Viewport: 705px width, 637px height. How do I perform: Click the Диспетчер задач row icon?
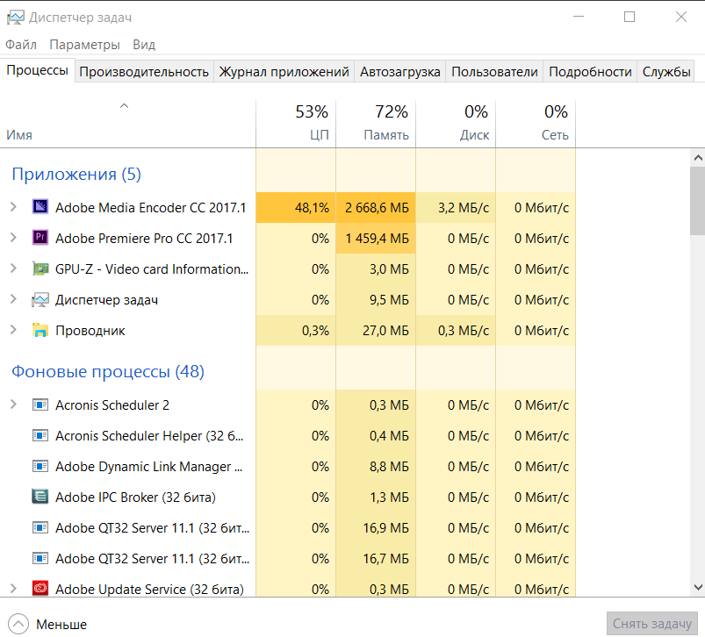click(40, 299)
